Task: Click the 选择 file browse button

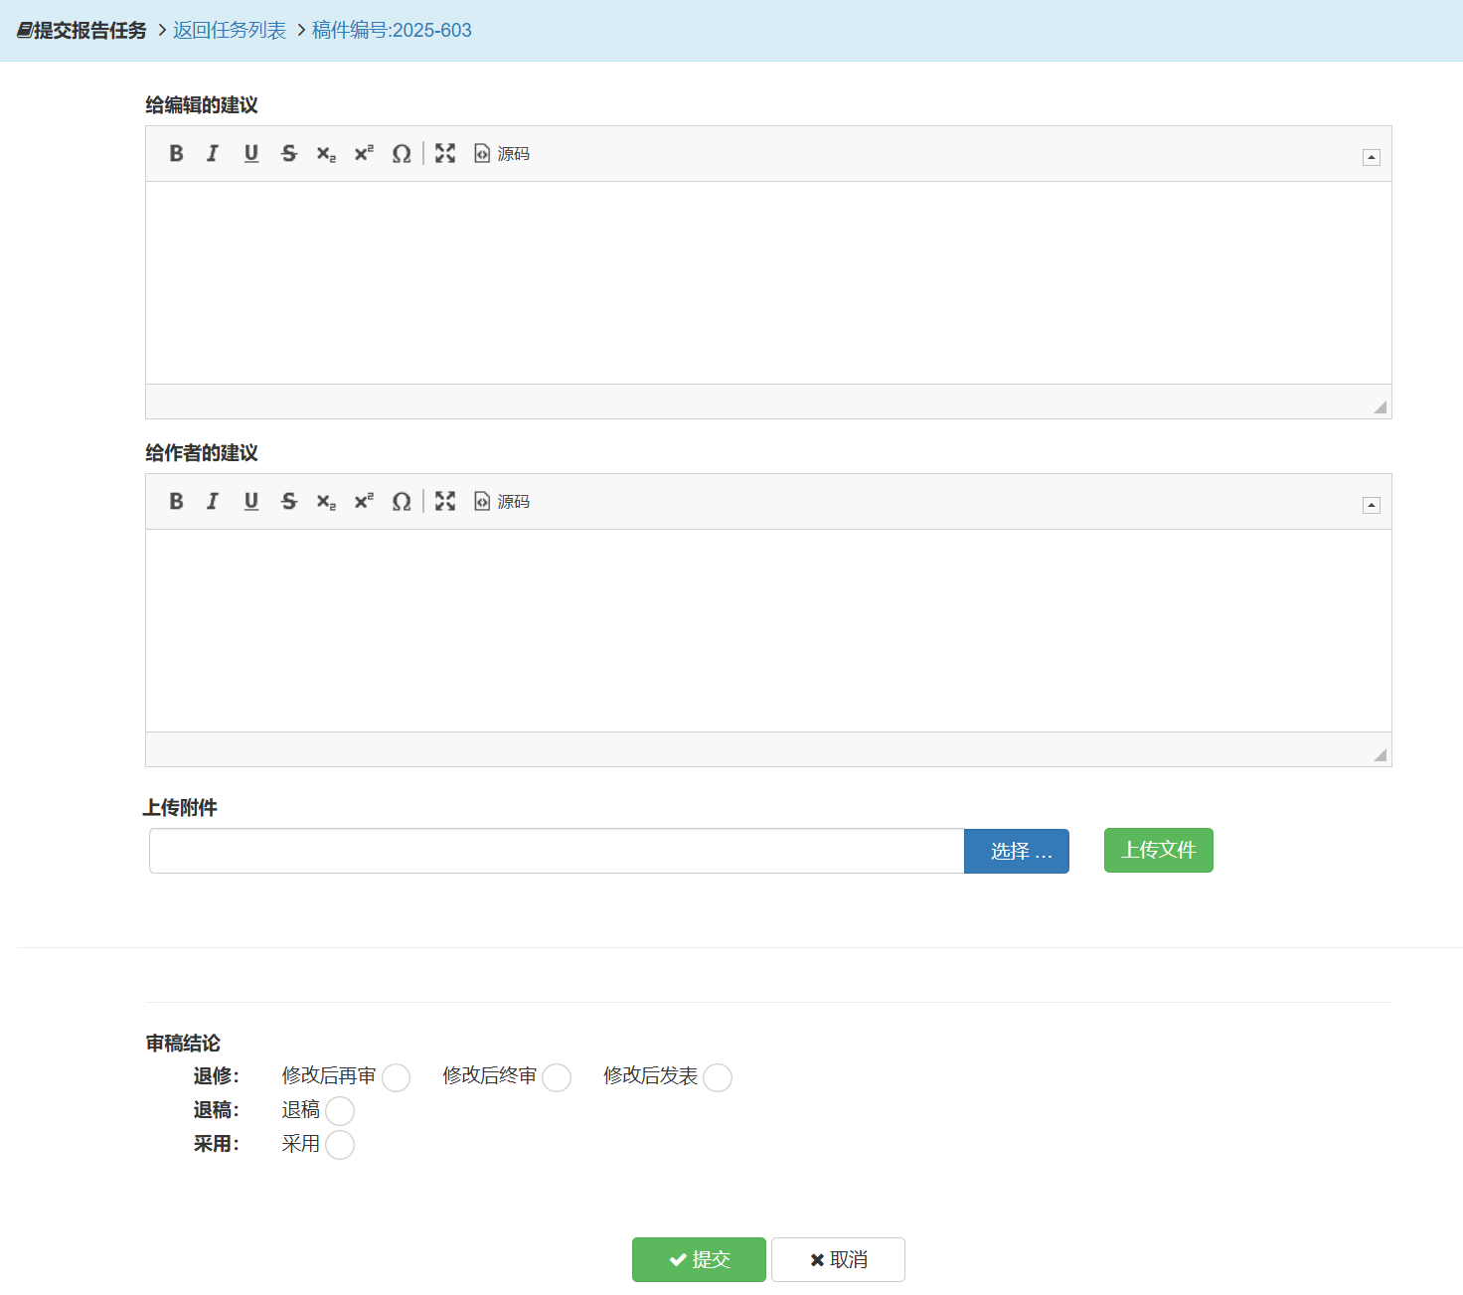Action: (1016, 851)
